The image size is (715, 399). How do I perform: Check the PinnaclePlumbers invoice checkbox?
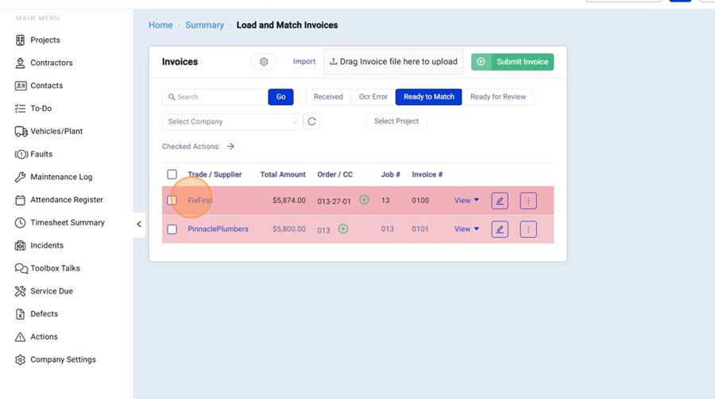tap(172, 229)
